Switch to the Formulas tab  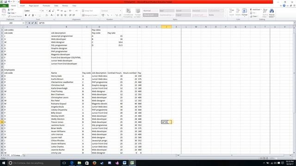pos(46,6)
